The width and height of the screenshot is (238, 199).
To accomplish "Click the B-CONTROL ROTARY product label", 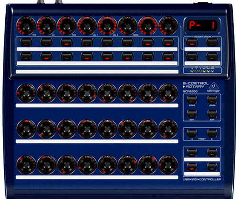I will tap(196, 85).
